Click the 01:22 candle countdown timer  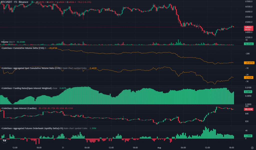(248, 30)
